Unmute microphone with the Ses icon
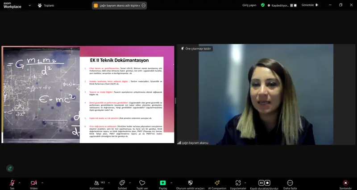 pos(12,183)
